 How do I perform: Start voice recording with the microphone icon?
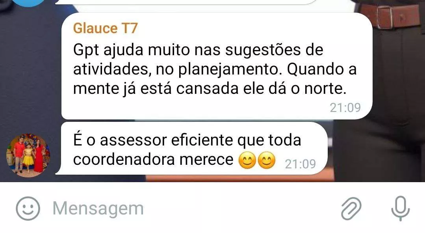pyautogui.click(x=400, y=208)
